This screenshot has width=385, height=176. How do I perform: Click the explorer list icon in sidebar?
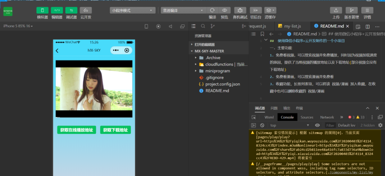pyautogui.click(x=194, y=26)
